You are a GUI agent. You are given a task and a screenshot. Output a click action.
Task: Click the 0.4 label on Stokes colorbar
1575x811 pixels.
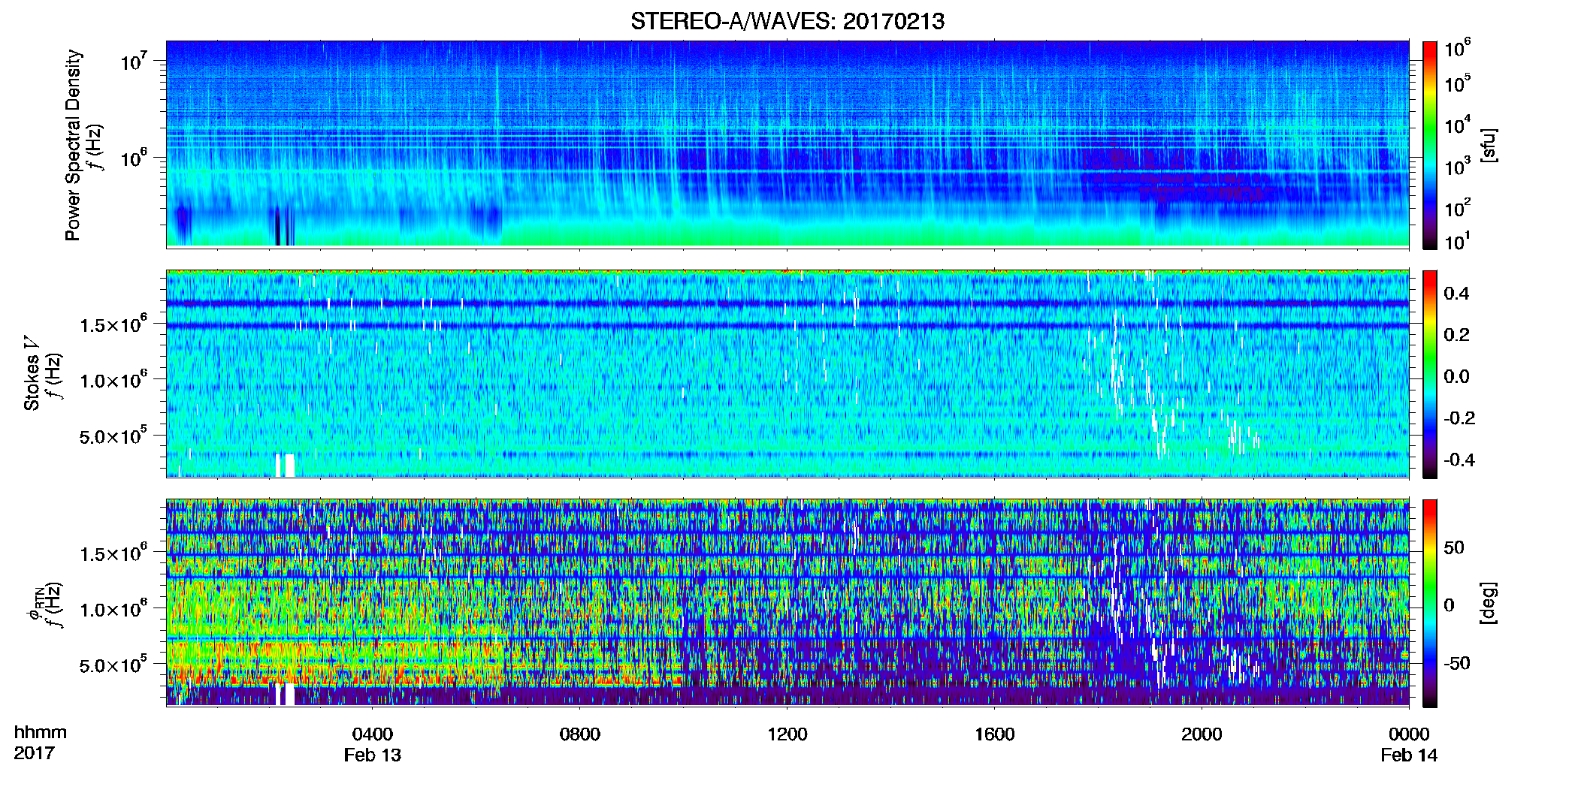[x=1456, y=294]
